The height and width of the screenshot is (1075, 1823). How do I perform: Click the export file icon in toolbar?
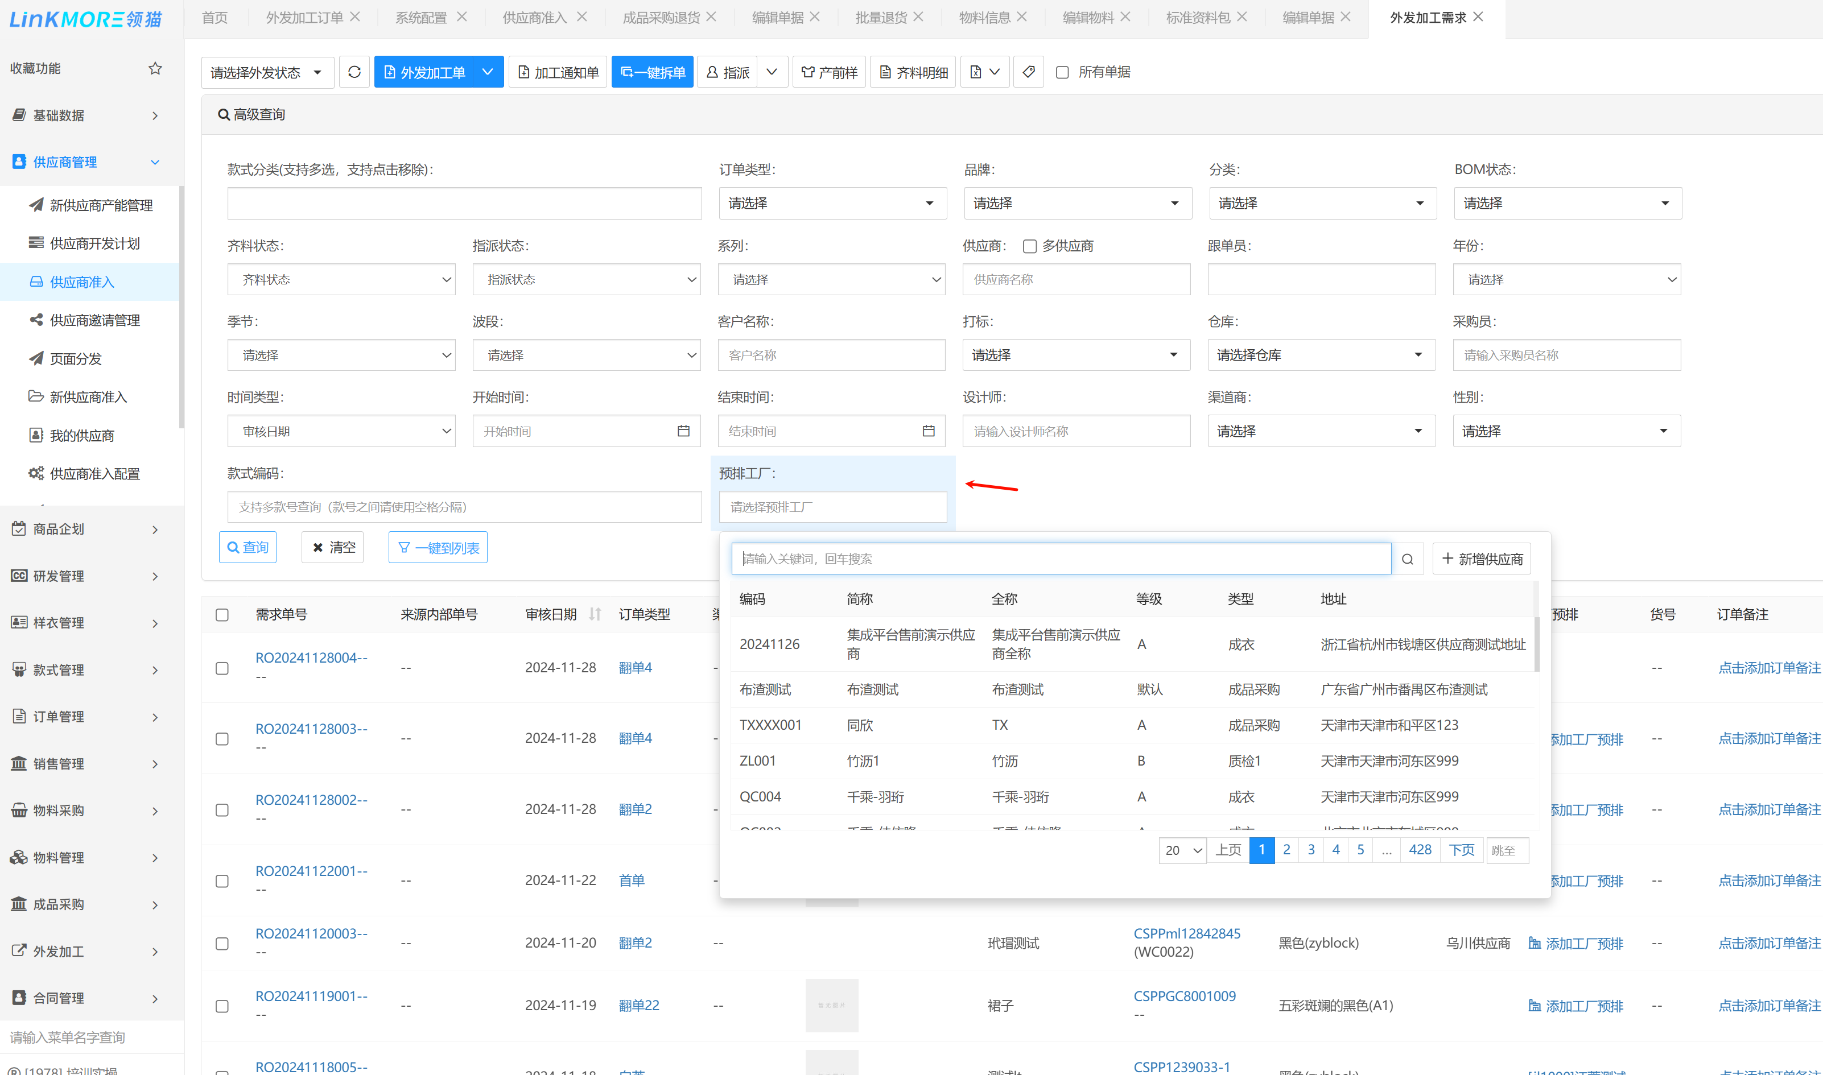(x=976, y=72)
